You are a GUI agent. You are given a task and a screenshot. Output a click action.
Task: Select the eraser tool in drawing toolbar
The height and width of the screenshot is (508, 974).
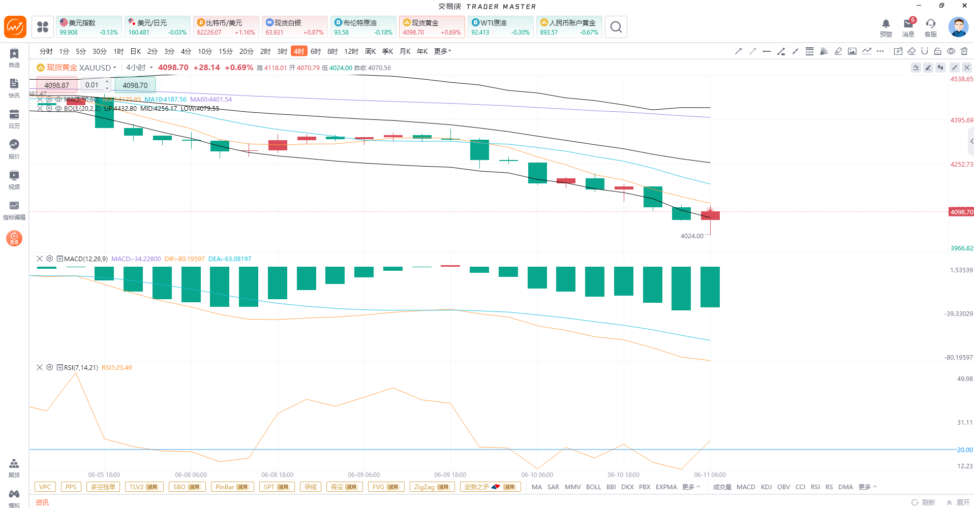(x=911, y=51)
